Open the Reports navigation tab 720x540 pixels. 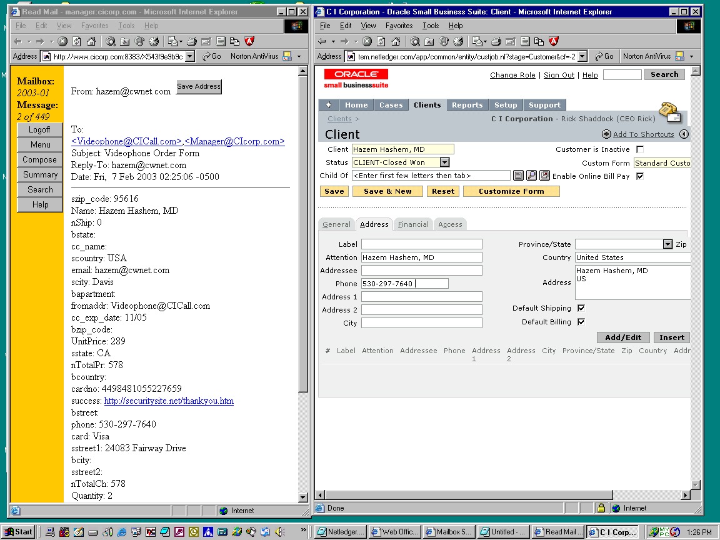[x=467, y=105]
